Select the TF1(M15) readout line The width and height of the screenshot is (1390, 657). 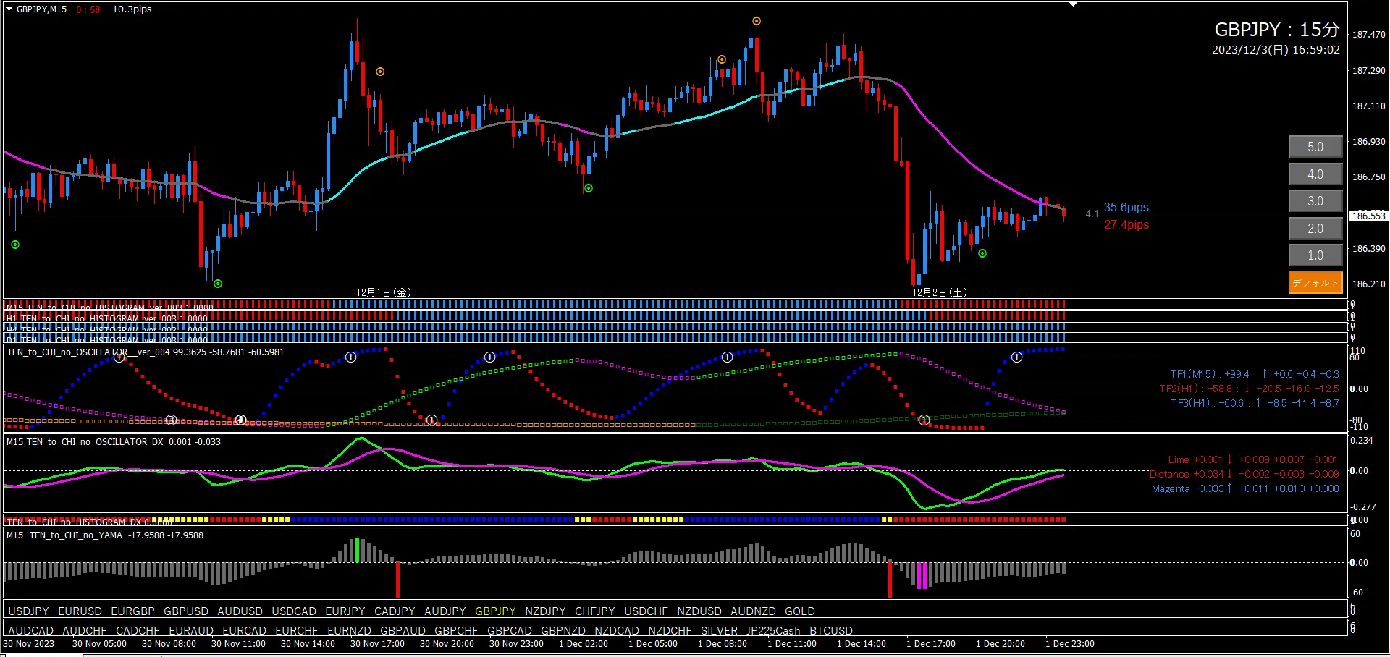pyautogui.click(x=1255, y=374)
